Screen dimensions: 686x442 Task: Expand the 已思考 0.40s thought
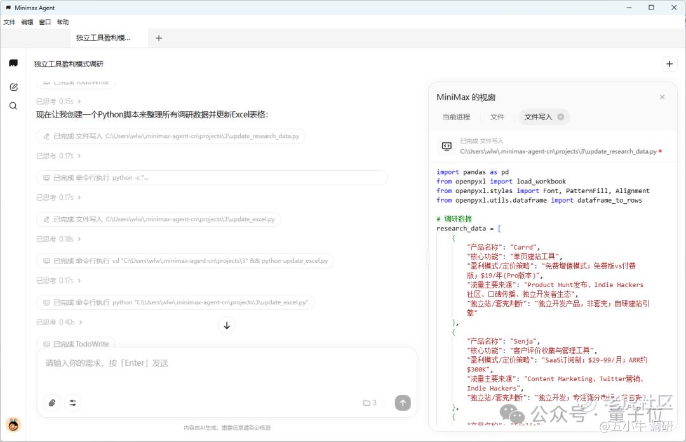[x=59, y=322]
